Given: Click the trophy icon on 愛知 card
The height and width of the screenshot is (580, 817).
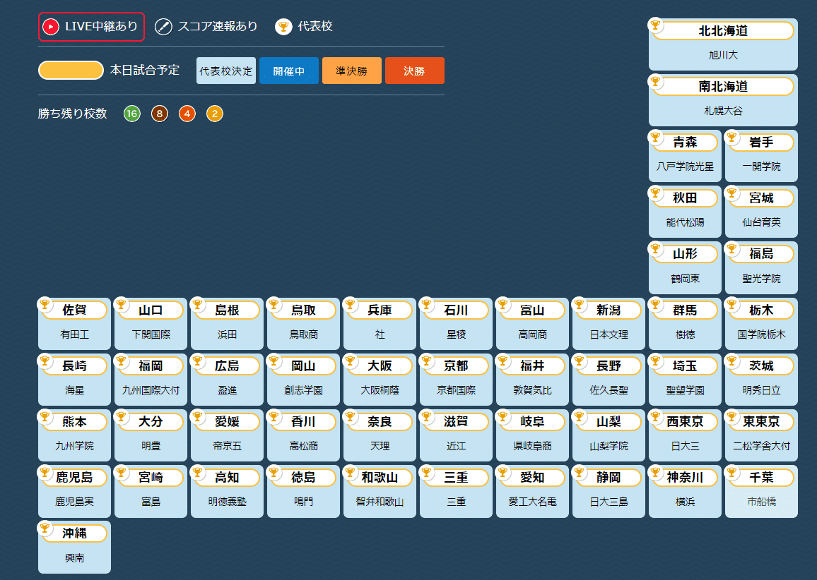Looking at the screenshot, I should (502, 472).
